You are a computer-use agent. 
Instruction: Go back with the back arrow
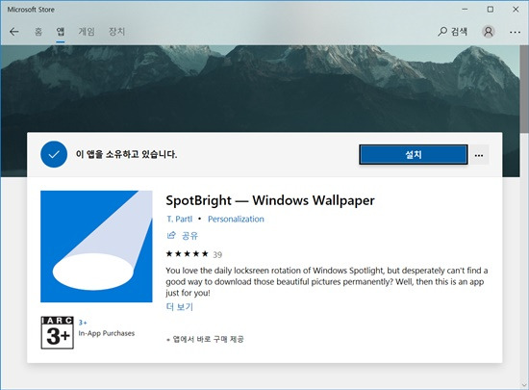coord(14,32)
